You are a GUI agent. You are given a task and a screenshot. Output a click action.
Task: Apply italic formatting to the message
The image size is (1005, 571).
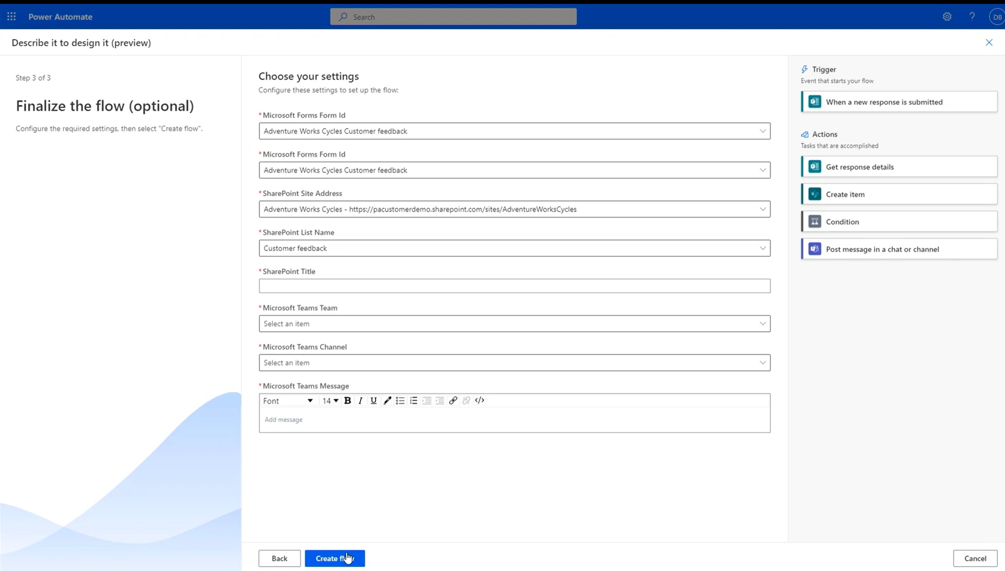(360, 401)
